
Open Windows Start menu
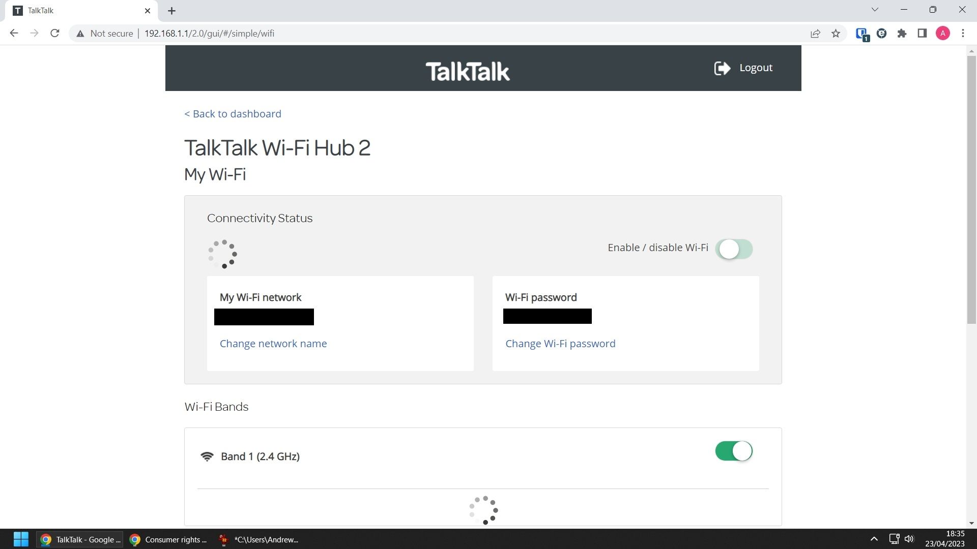(x=21, y=539)
